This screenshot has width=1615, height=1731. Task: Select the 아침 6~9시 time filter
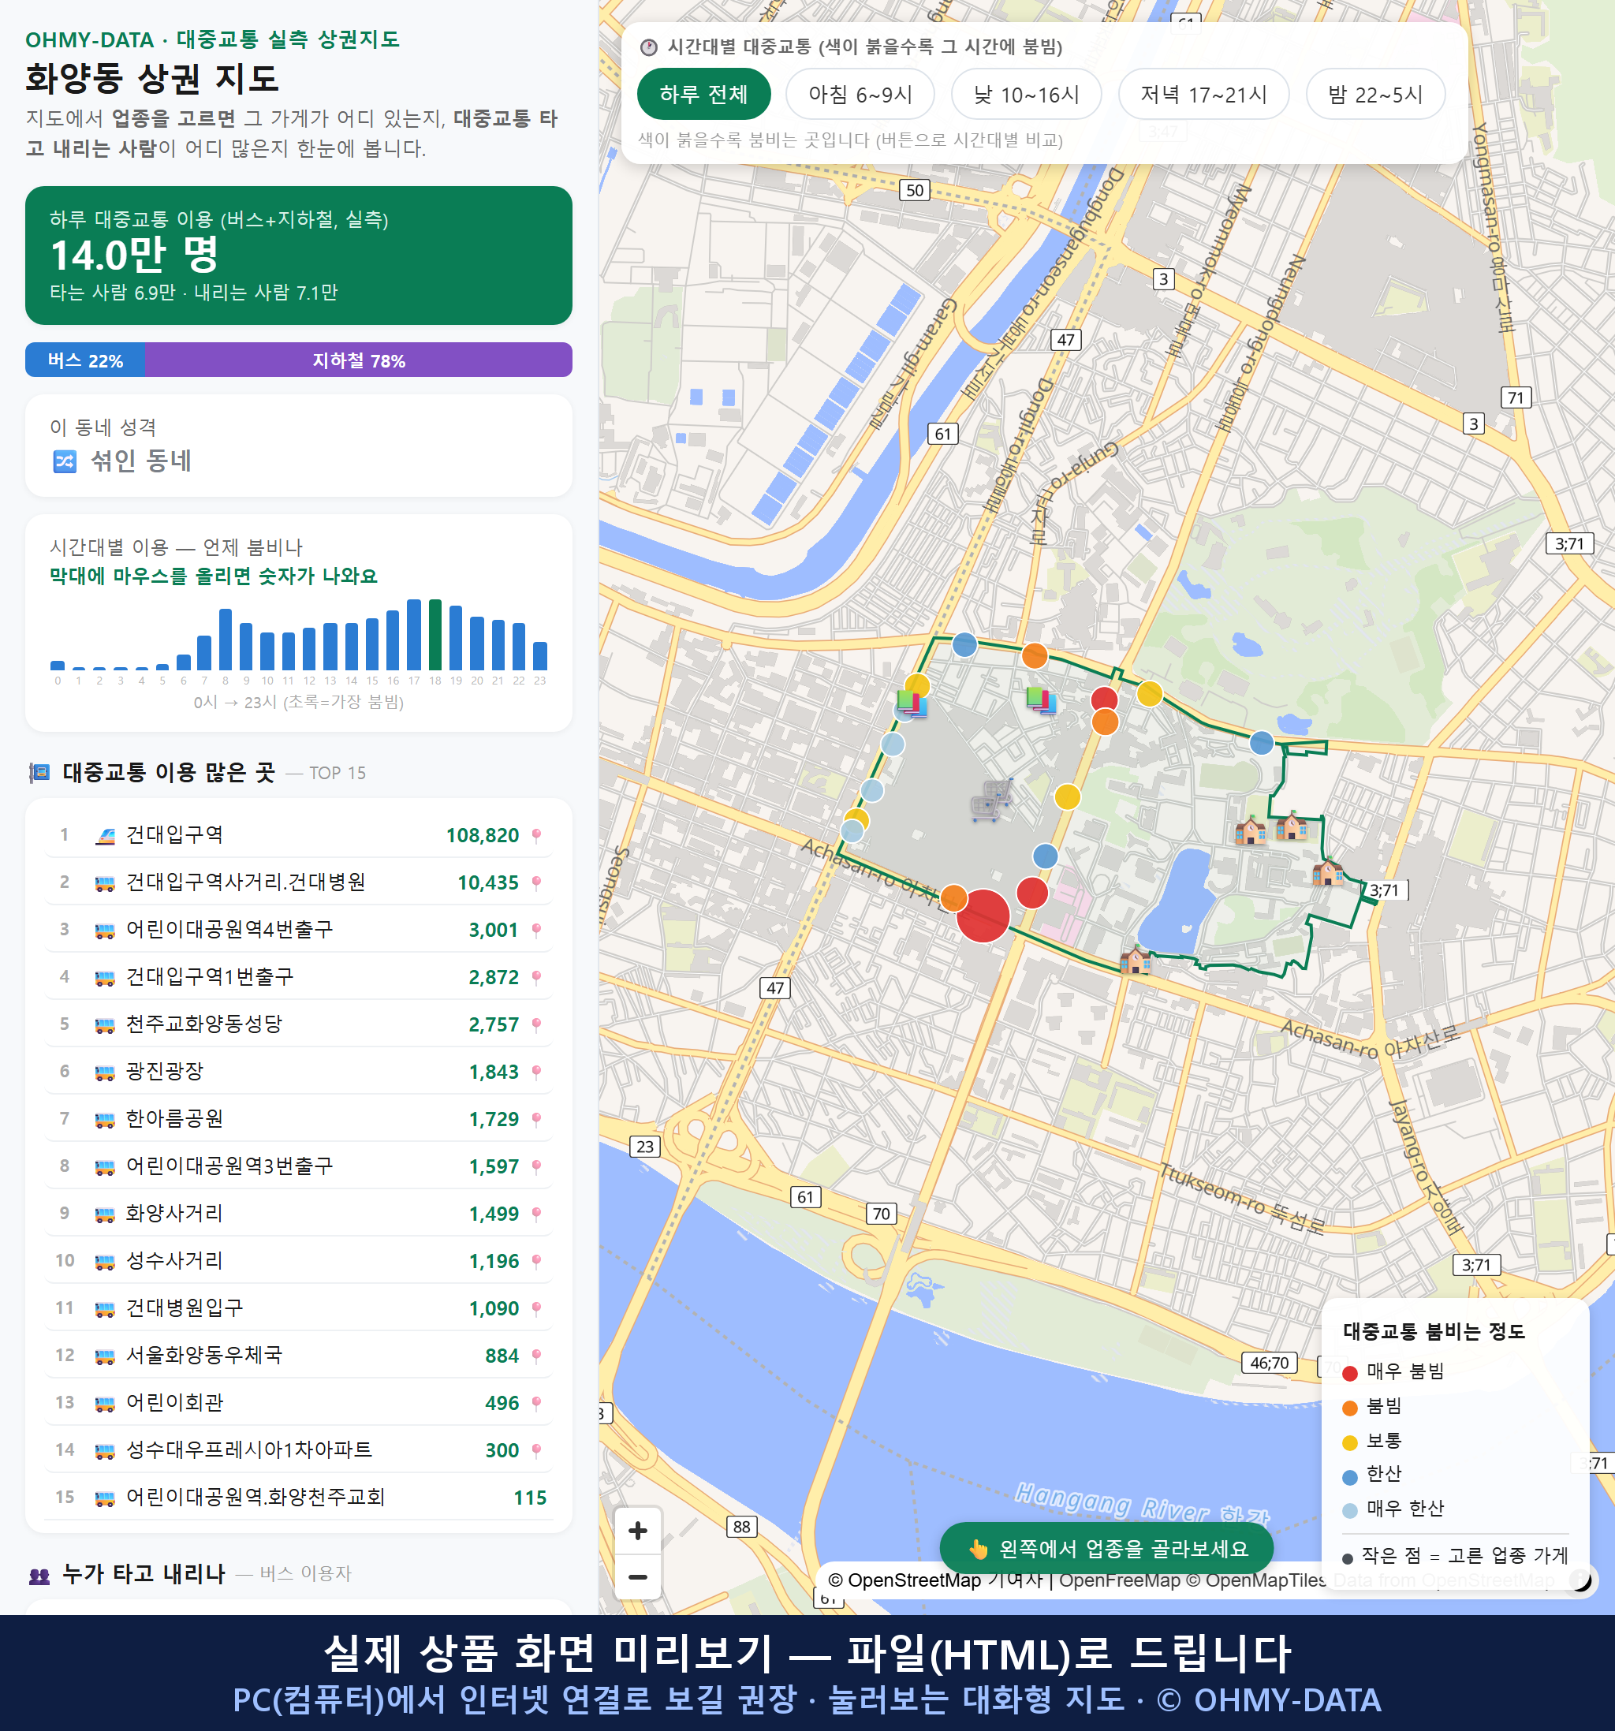tap(860, 94)
